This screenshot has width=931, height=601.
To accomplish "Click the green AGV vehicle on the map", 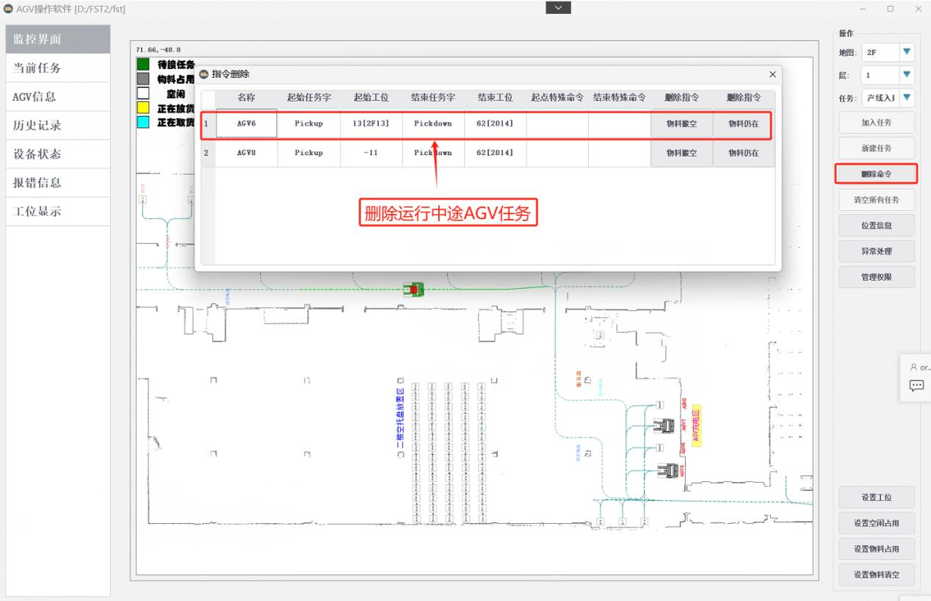I will 414,289.
